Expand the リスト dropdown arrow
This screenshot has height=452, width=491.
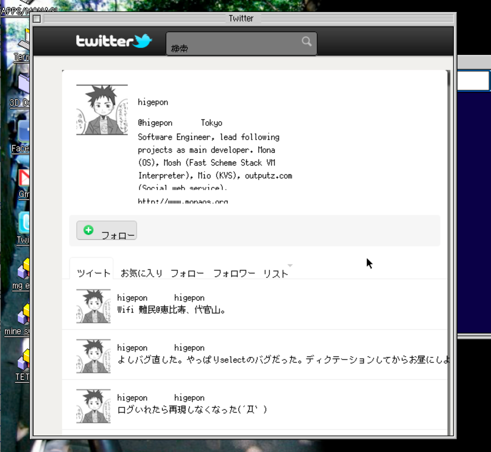point(290,265)
